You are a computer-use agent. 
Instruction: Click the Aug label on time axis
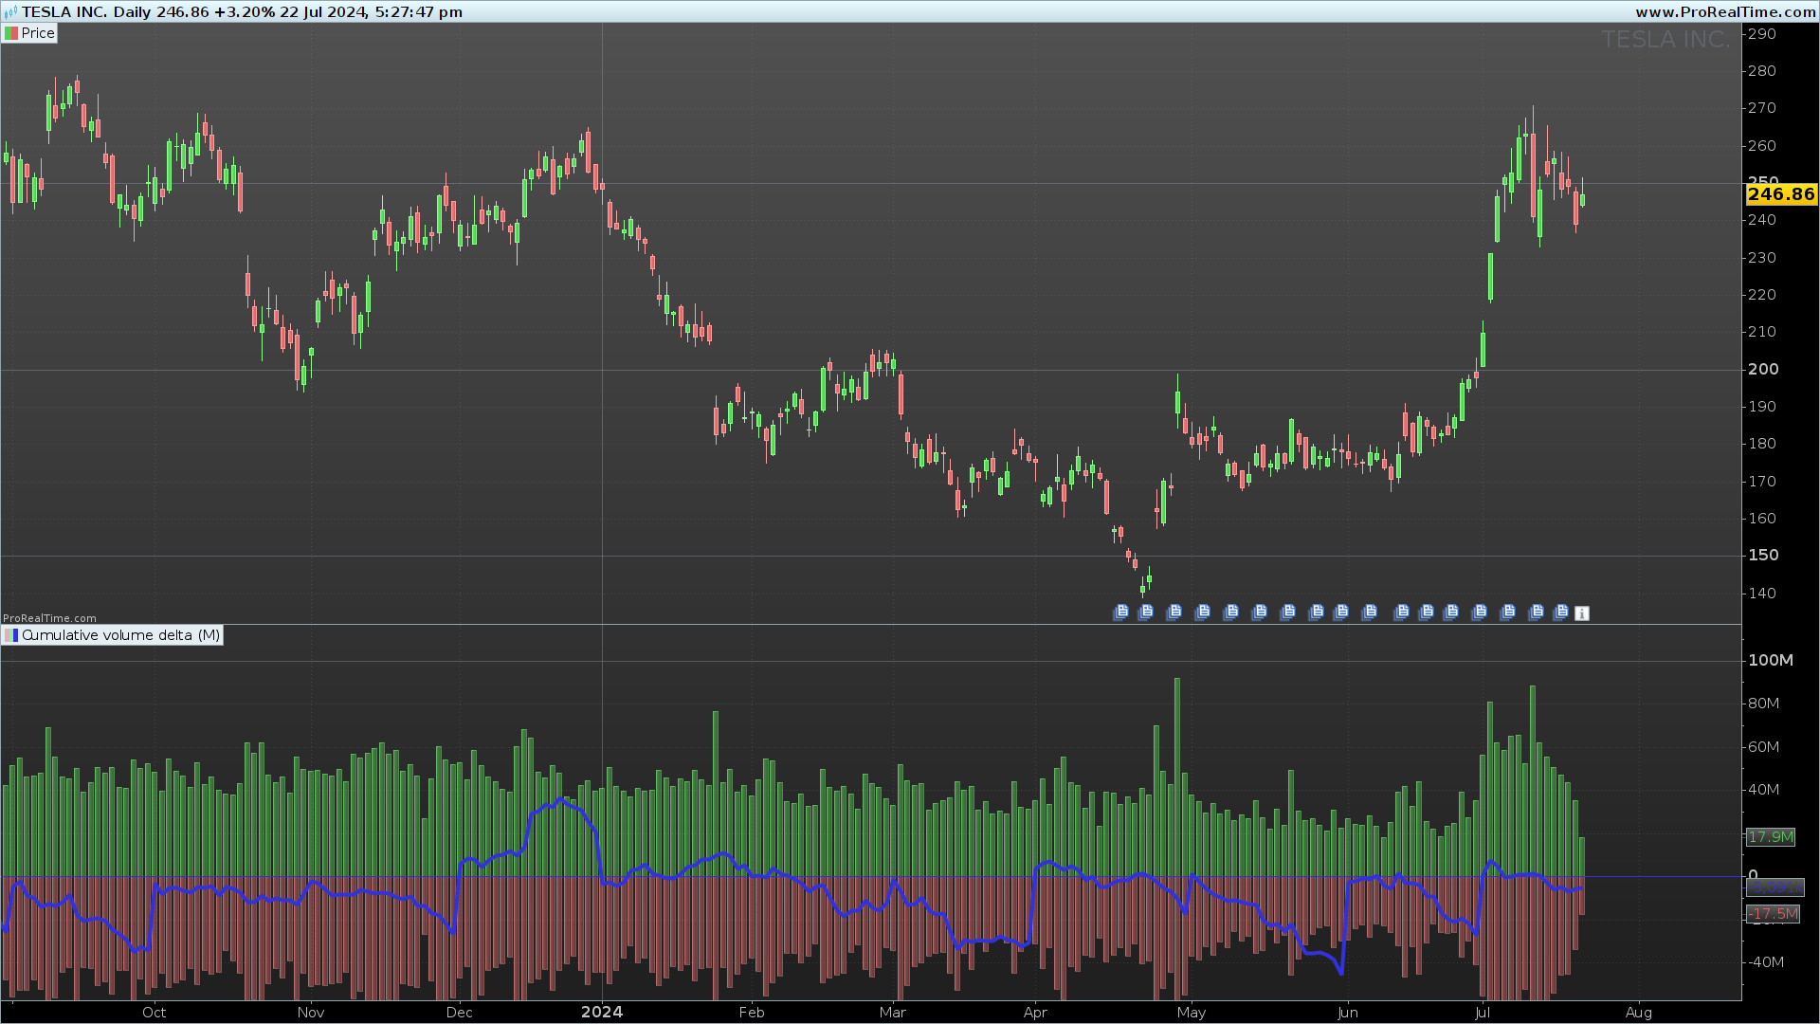[1638, 1013]
